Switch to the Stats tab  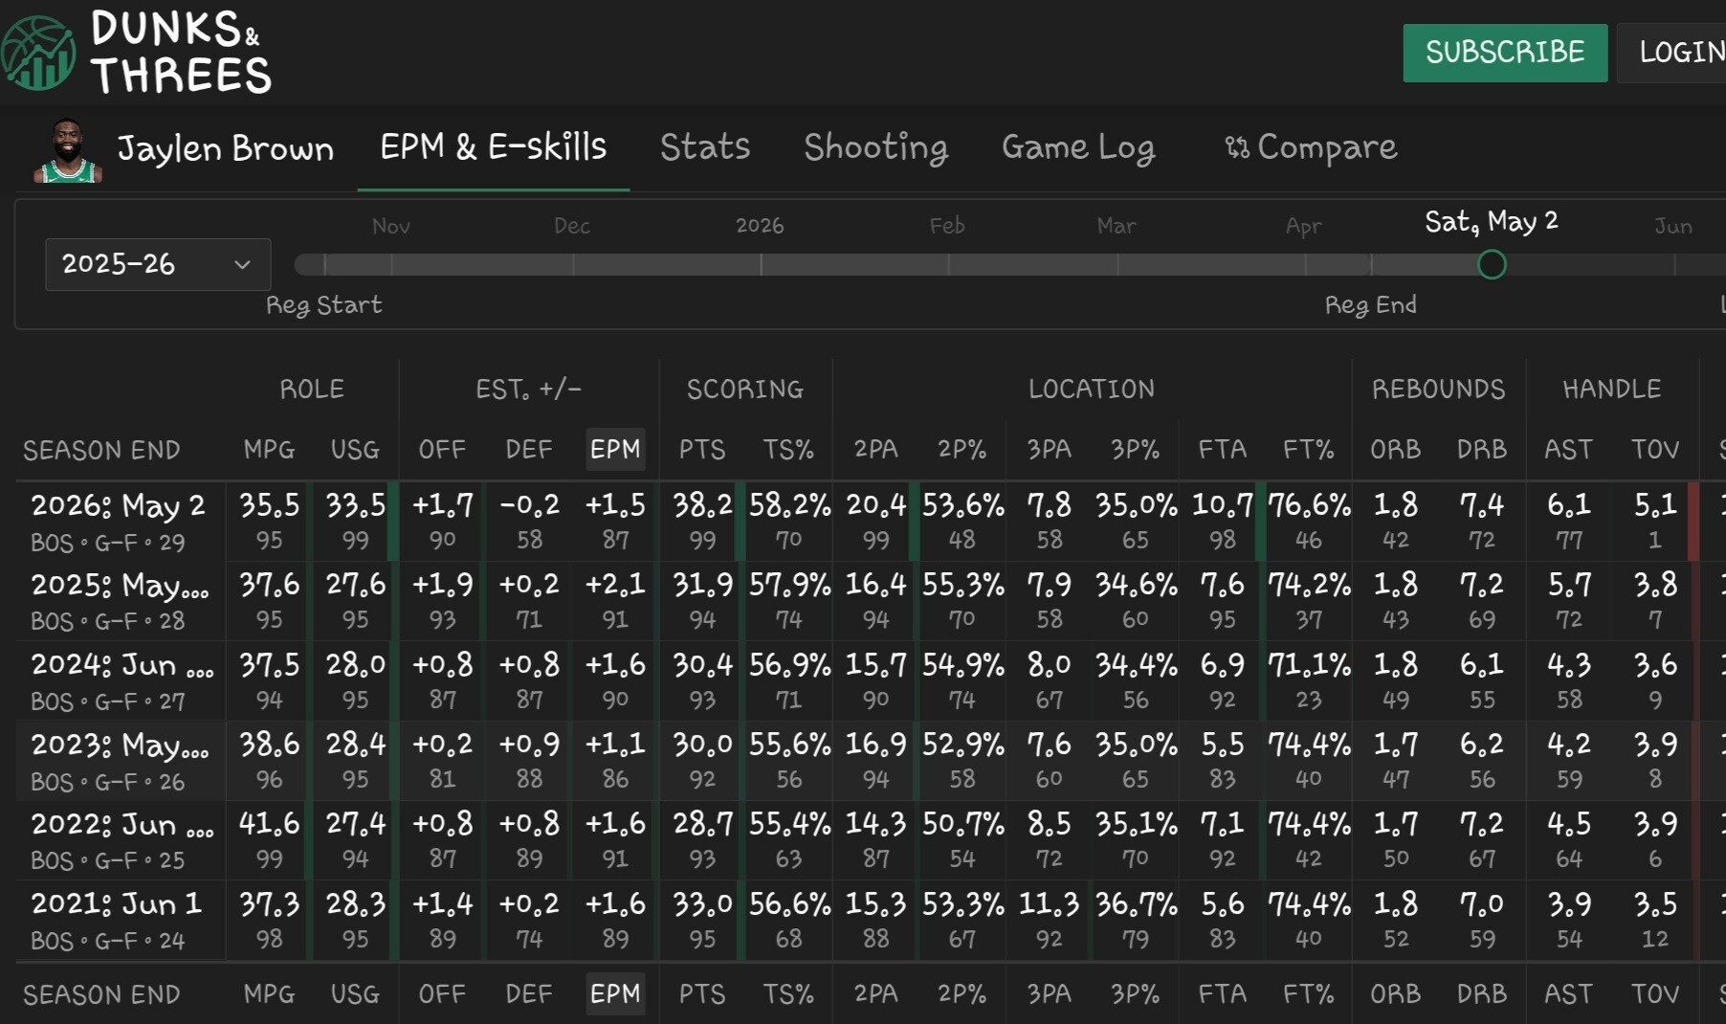(x=705, y=147)
